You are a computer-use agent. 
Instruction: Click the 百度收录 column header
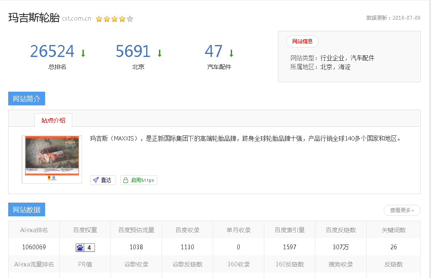tap(187, 230)
